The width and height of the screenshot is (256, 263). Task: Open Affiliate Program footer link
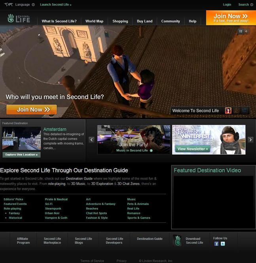coord(23,241)
